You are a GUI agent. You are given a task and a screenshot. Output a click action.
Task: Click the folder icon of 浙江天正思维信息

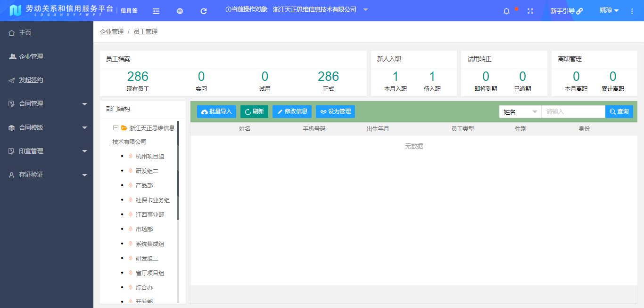tap(124, 128)
